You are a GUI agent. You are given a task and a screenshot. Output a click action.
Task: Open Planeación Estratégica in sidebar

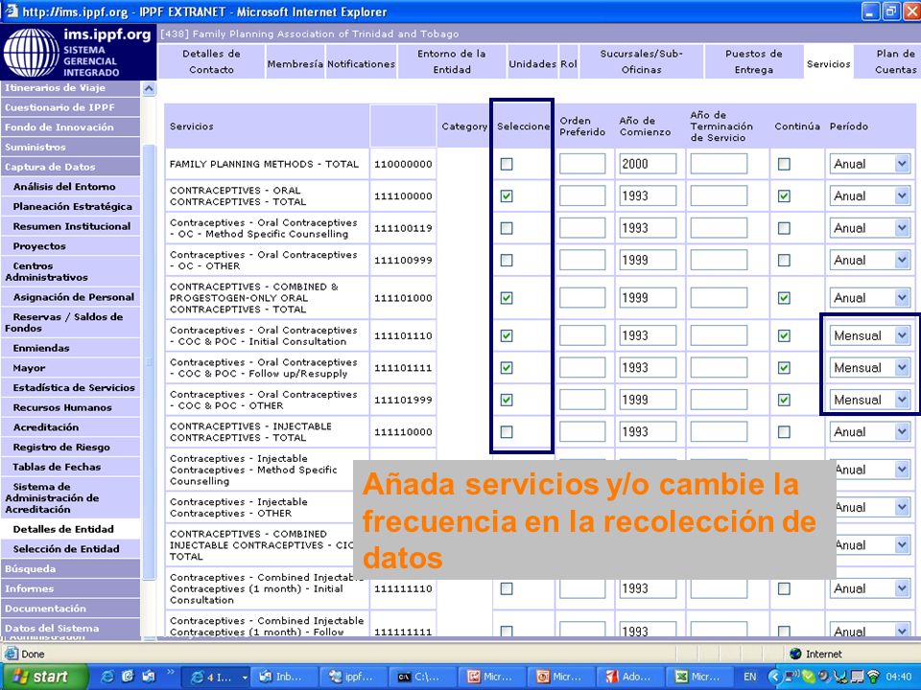(x=70, y=207)
